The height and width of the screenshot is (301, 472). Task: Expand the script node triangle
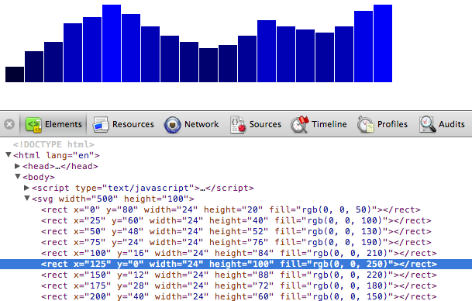coord(27,188)
